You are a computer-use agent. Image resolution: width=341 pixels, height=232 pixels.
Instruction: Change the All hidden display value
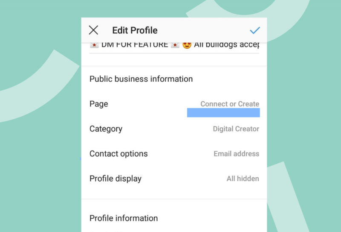tap(243, 179)
